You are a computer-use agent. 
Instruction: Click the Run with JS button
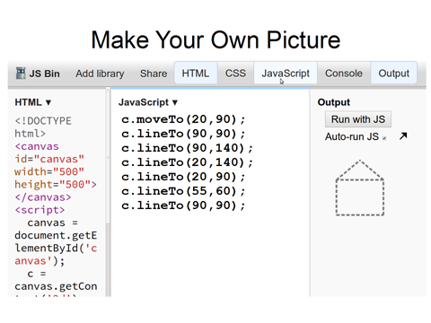[x=358, y=119]
